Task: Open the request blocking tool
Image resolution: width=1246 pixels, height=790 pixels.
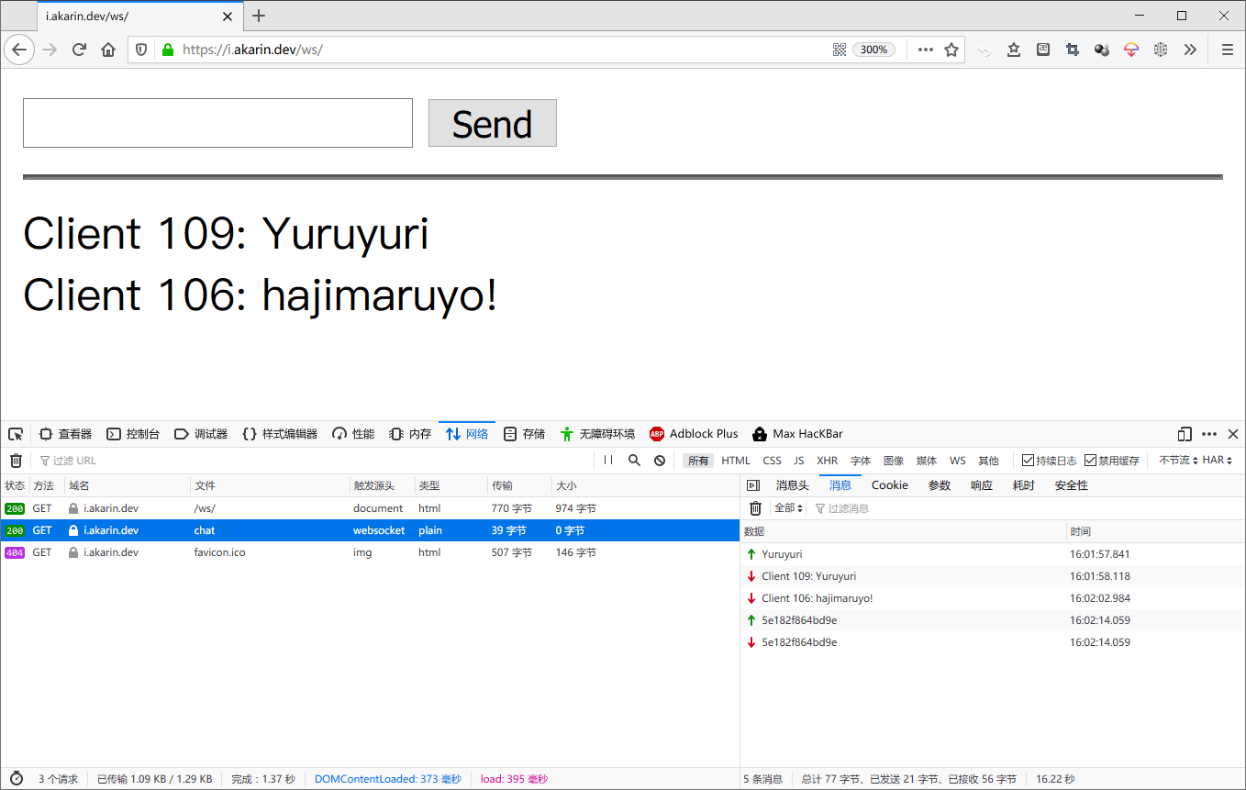Action: 660,460
